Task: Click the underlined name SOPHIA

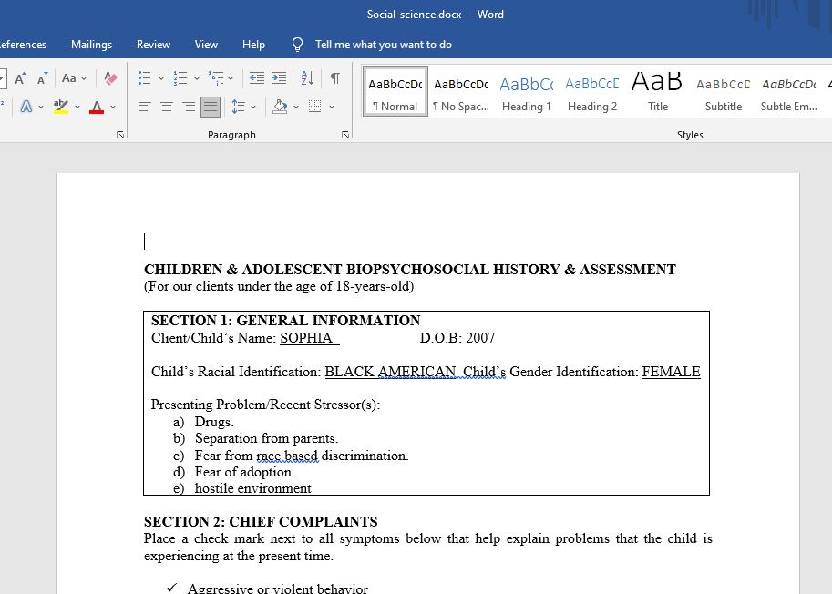Action: 306,338
